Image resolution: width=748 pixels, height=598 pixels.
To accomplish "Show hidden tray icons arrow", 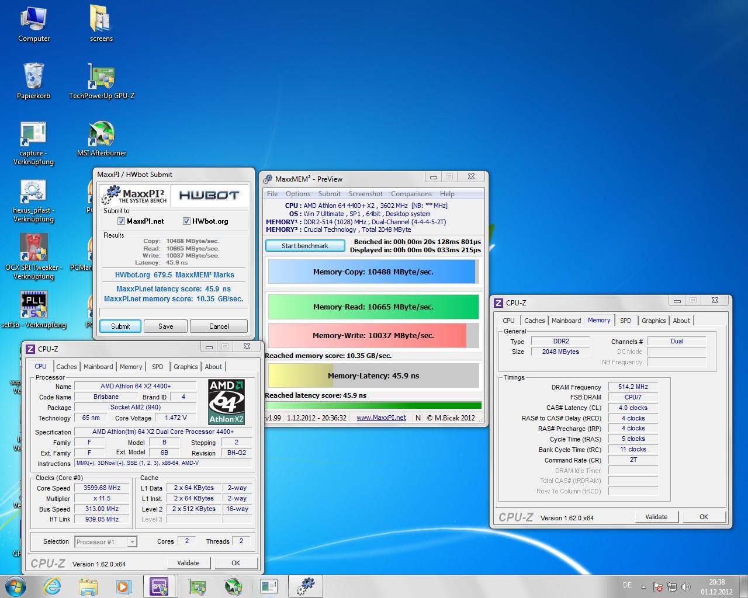I will click(x=643, y=587).
